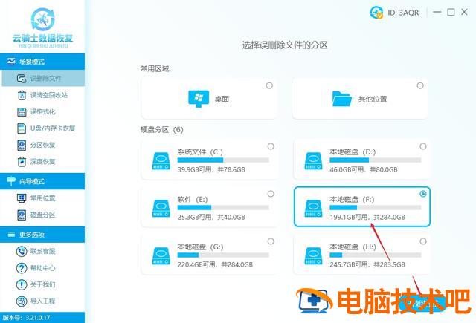
Task: Click the 更多选项 hamburger icon
Action: [11, 234]
